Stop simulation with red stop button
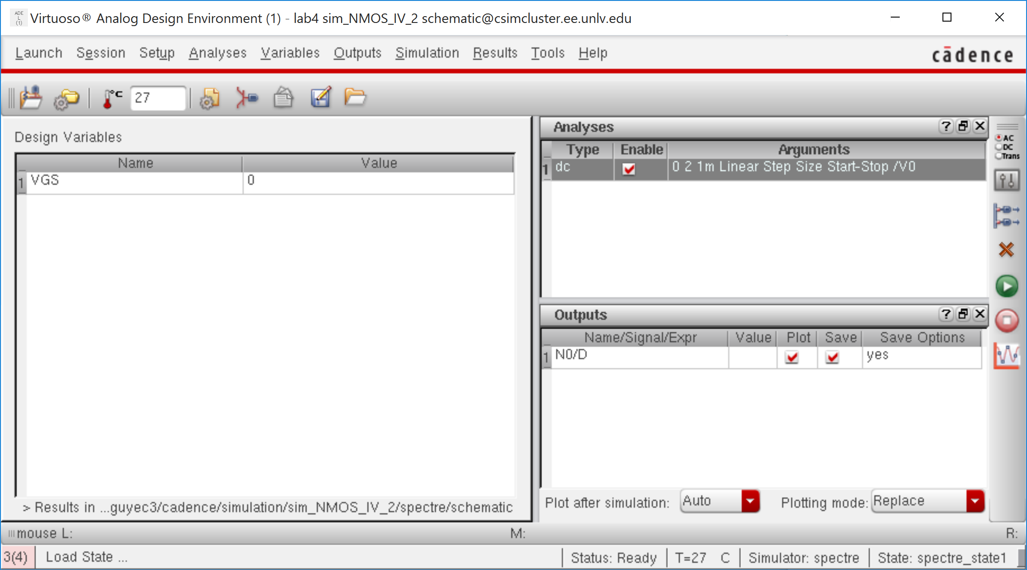The image size is (1027, 570). click(1007, 321)
